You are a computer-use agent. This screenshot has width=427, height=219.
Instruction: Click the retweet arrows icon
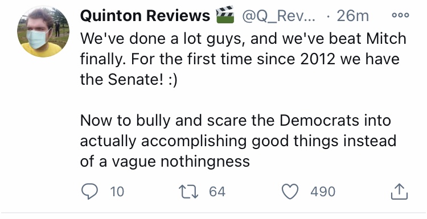tap(188, 191)
